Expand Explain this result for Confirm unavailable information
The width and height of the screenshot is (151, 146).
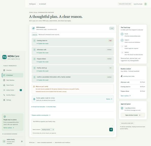pos(43,80)
